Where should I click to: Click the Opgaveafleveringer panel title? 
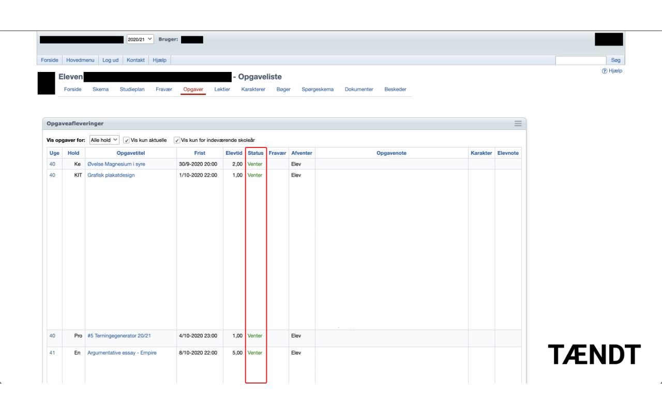pyautogui.click(x=75, y=124)
